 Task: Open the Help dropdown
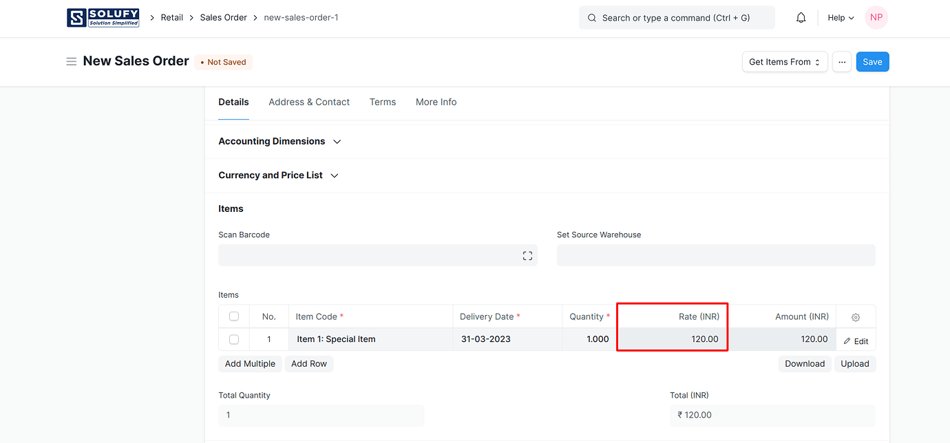[x=841, y=18]
